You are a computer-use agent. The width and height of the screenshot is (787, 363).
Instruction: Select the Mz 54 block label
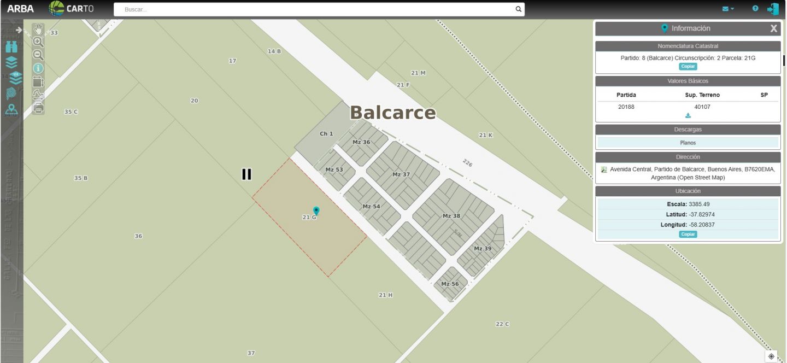(371, 207)
